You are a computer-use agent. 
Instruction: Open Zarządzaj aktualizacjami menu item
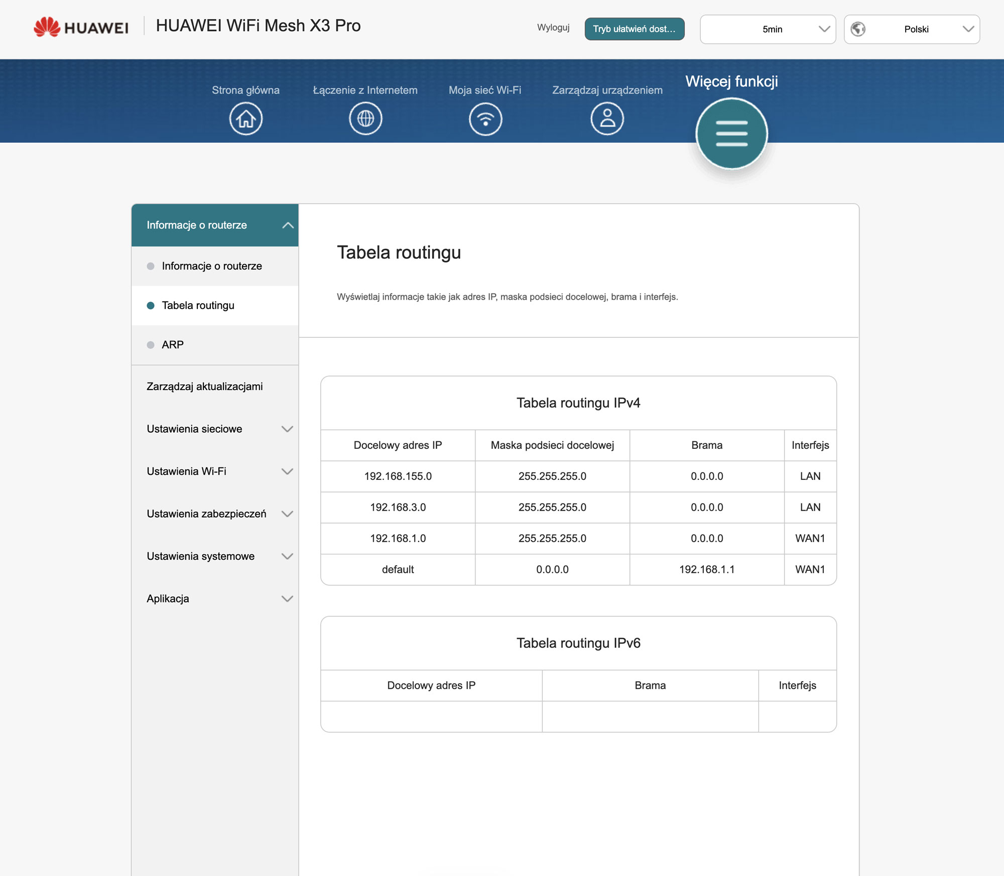point(204,387)
